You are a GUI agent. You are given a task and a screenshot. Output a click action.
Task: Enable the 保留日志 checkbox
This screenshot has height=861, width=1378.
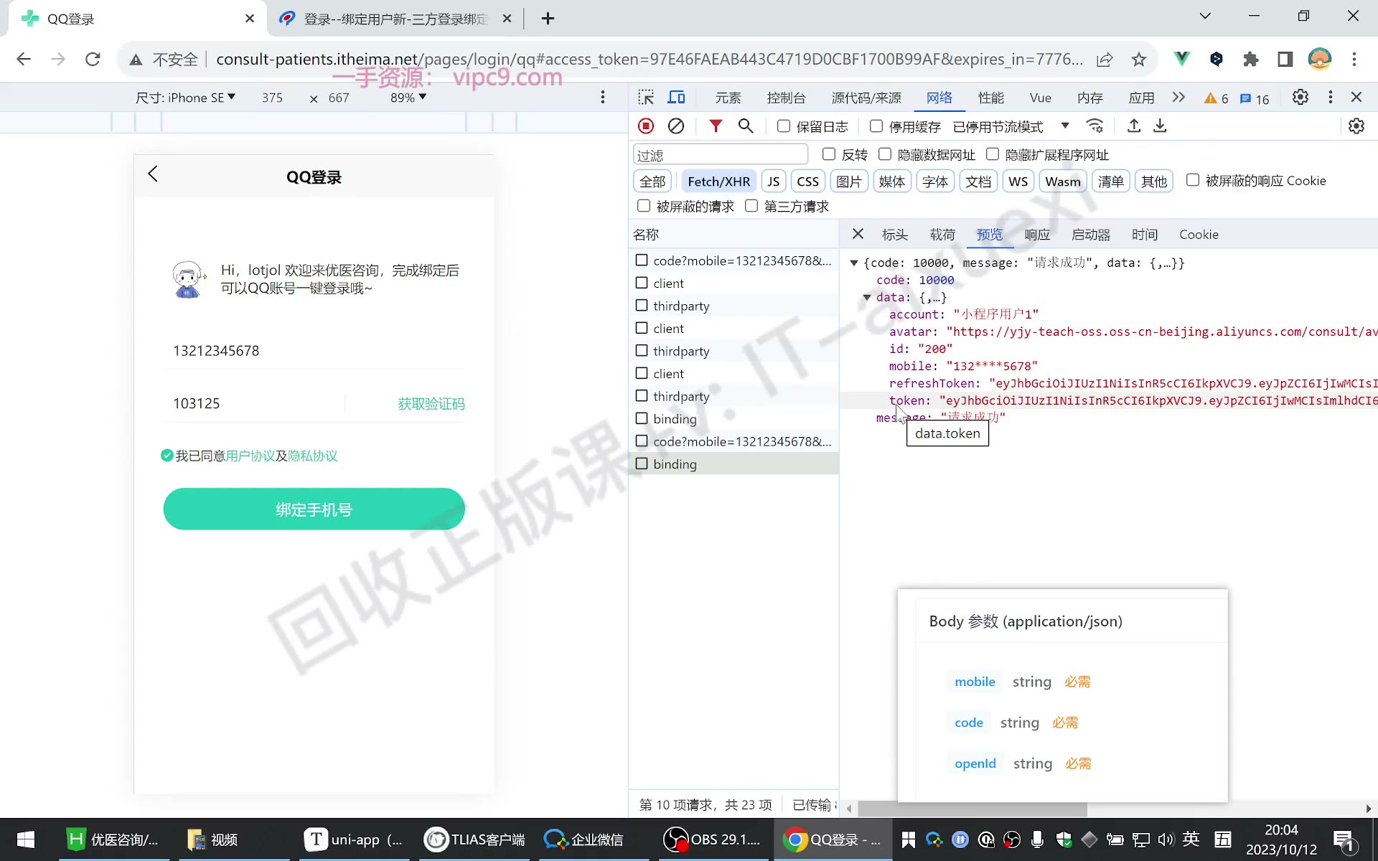(784, 126)
